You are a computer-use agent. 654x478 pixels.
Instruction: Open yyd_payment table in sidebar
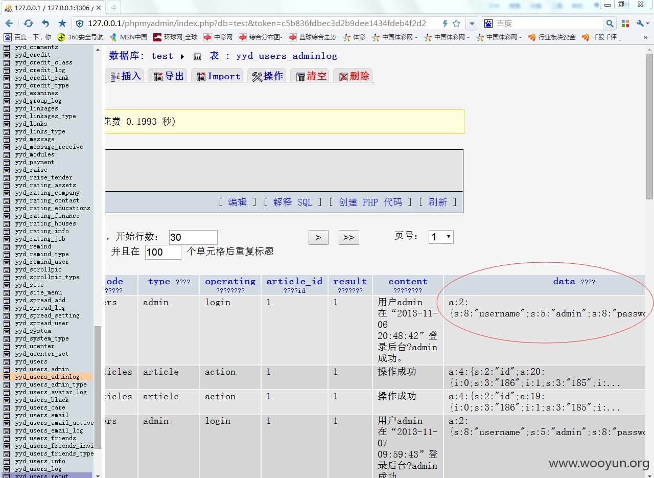35,162
